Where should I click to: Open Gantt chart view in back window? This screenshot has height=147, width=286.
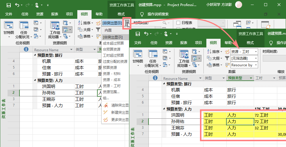point(8,30)
